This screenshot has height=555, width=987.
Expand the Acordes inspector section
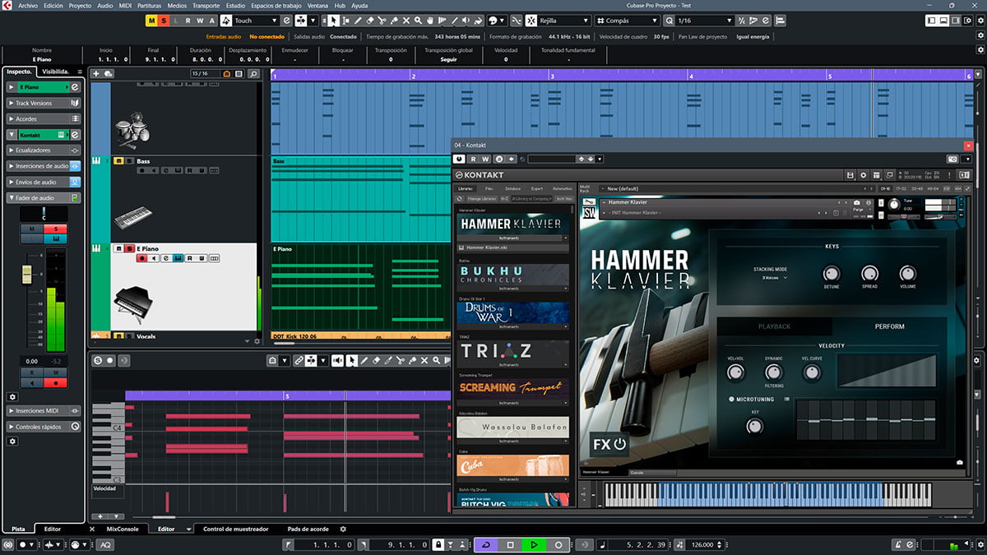[x=44, y=118]
